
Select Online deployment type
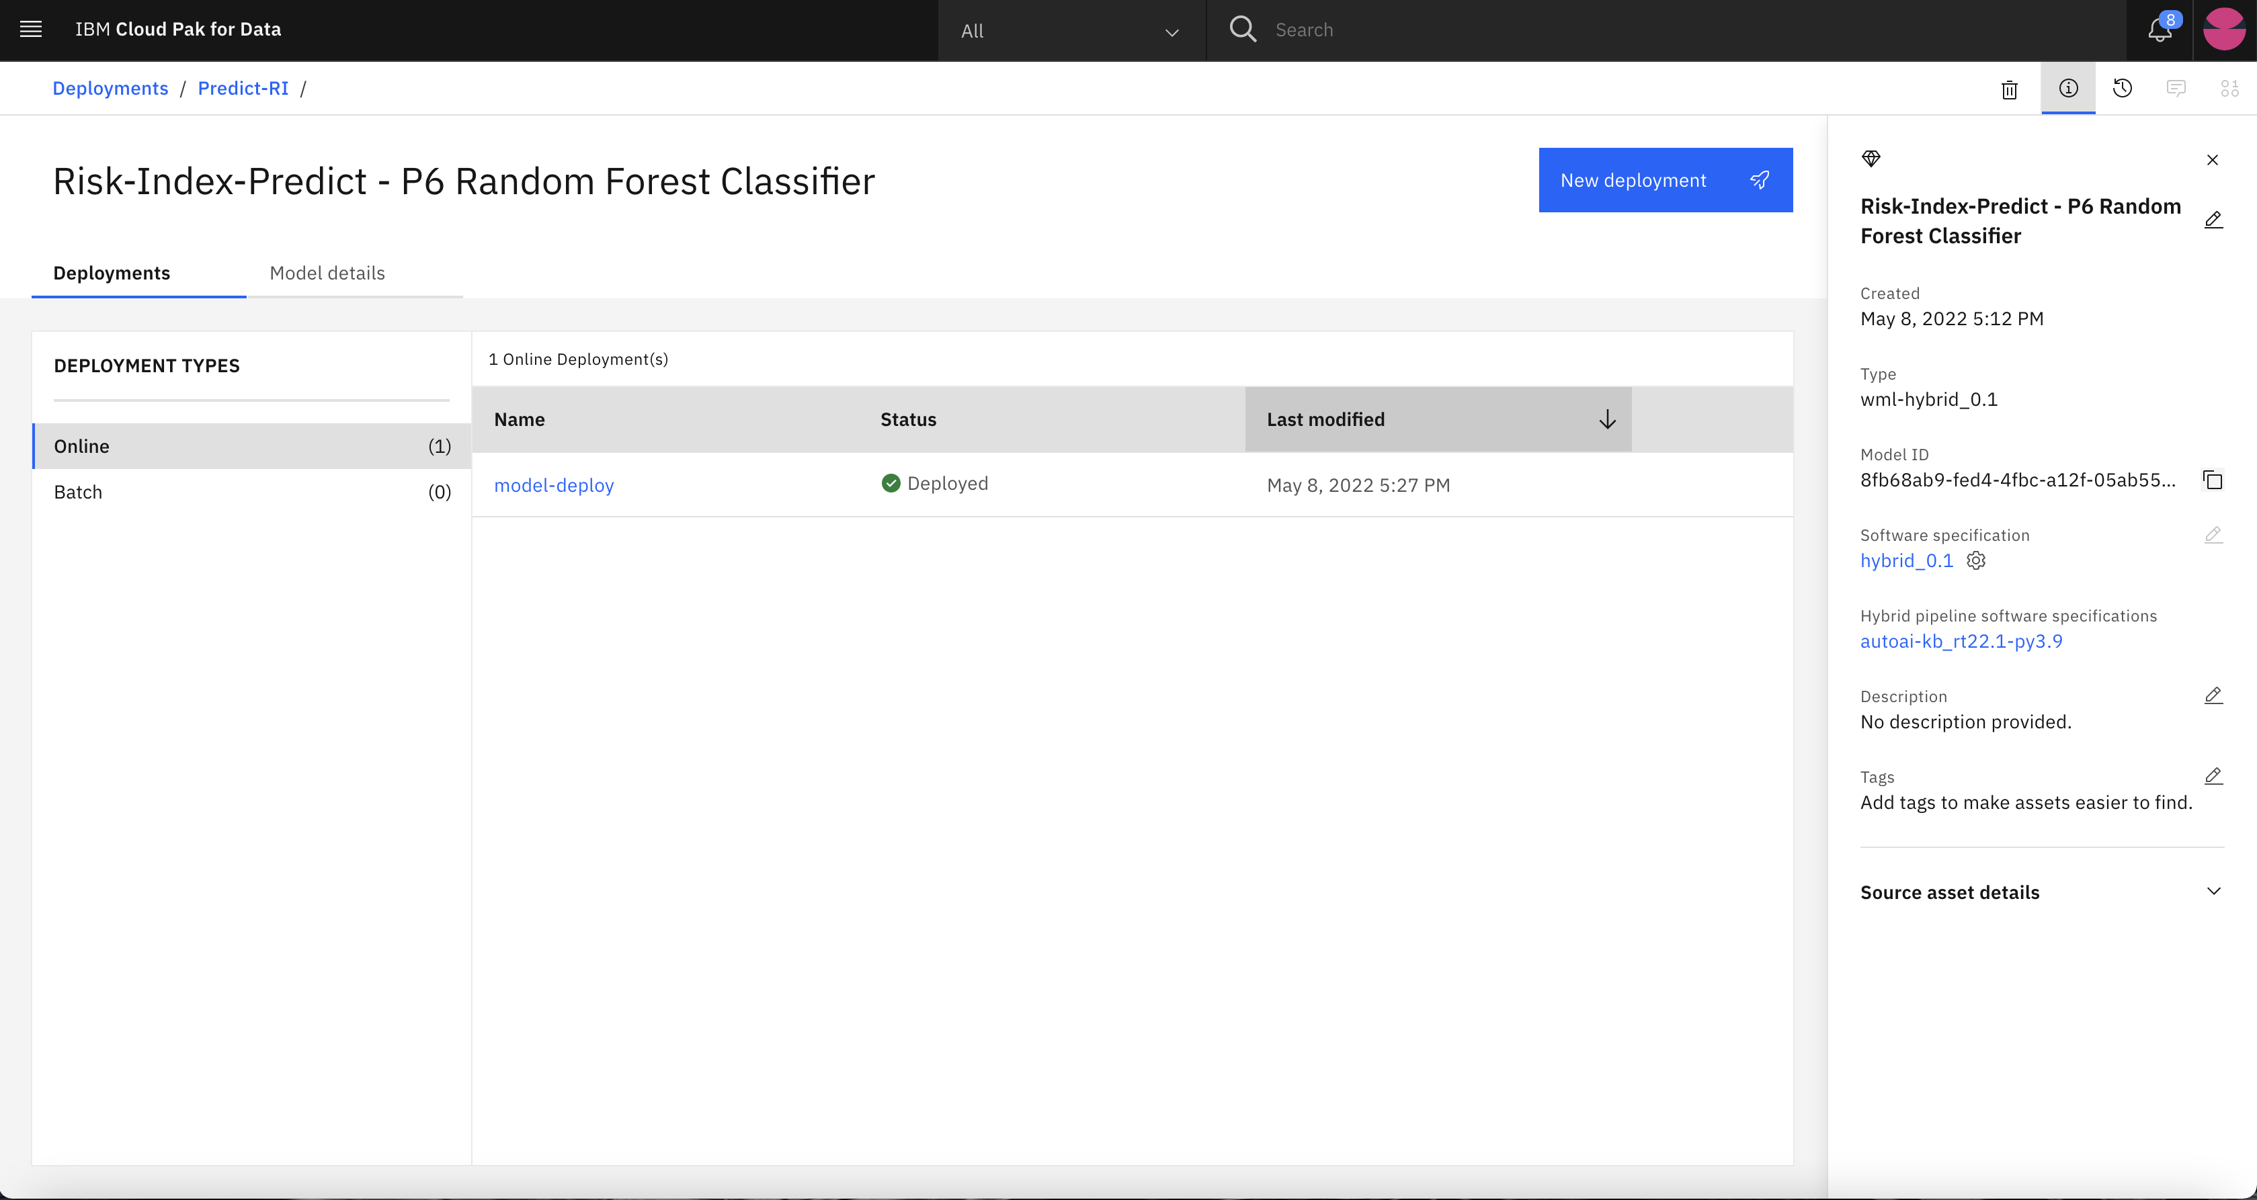252,446
